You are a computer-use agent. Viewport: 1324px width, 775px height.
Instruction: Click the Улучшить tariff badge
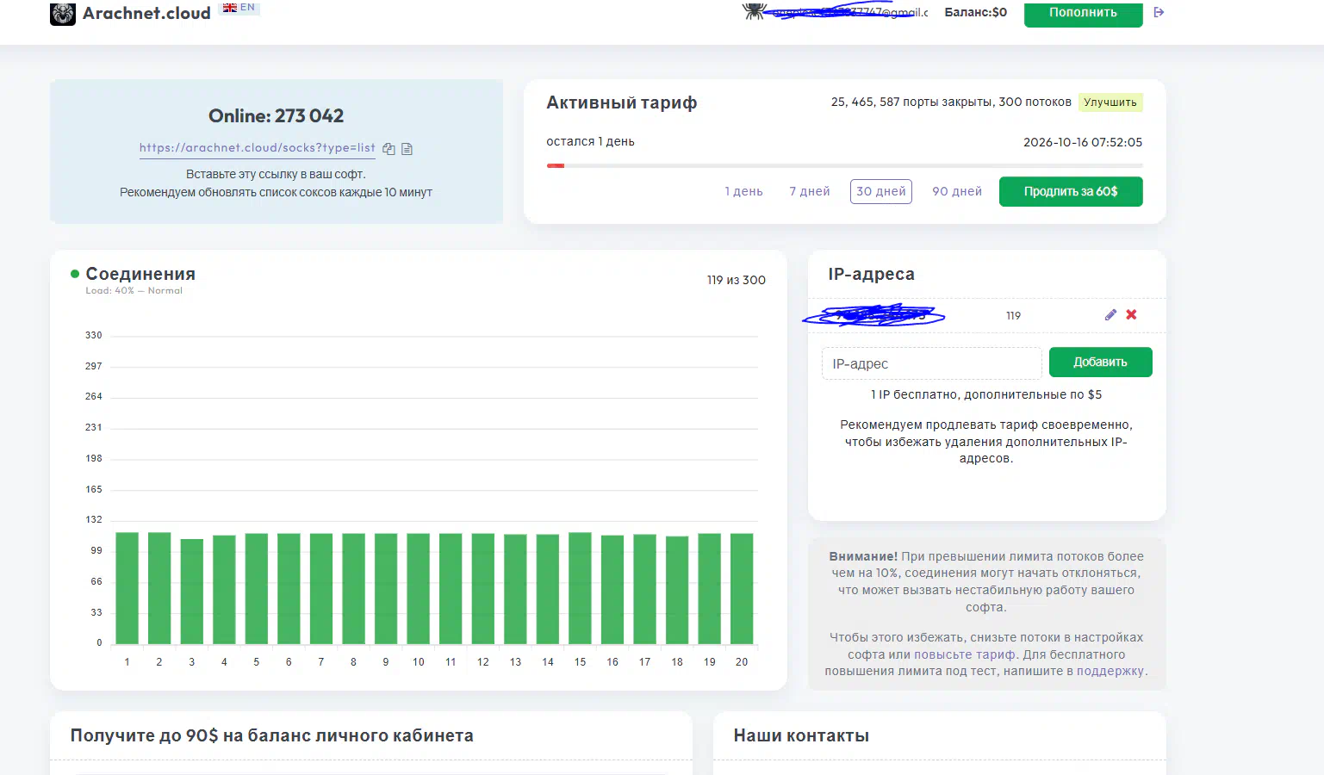[x=1110, y=102]
